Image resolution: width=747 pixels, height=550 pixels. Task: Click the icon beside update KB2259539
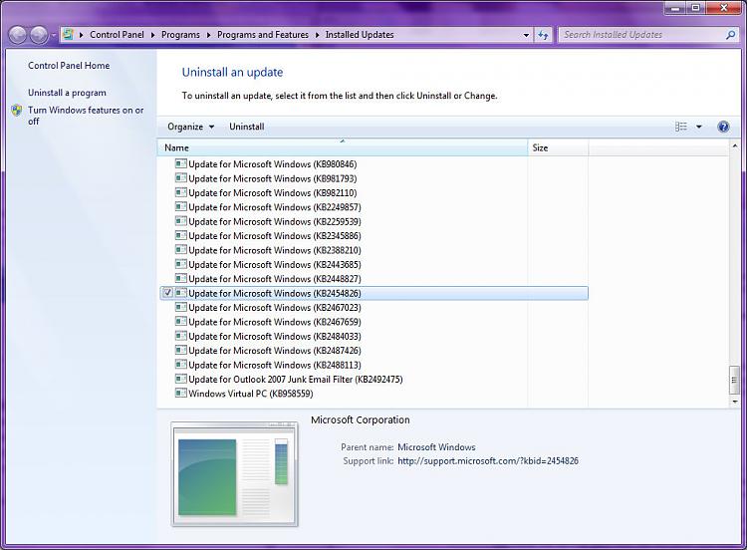180,221
